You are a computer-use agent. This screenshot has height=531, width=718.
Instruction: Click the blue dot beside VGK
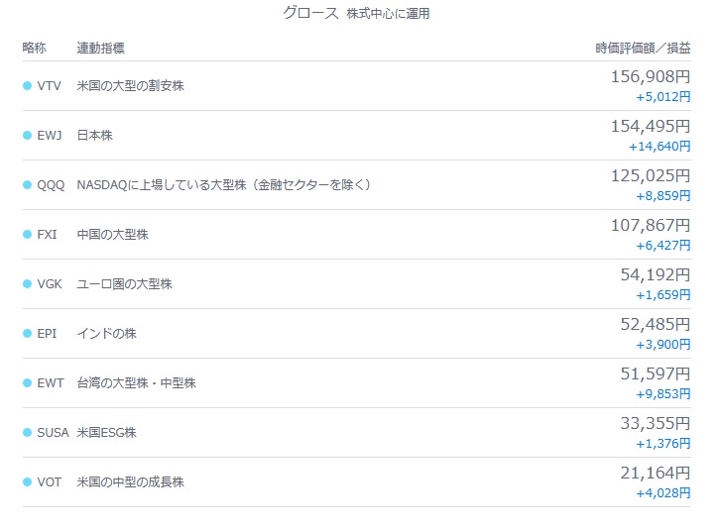[28, 284]
